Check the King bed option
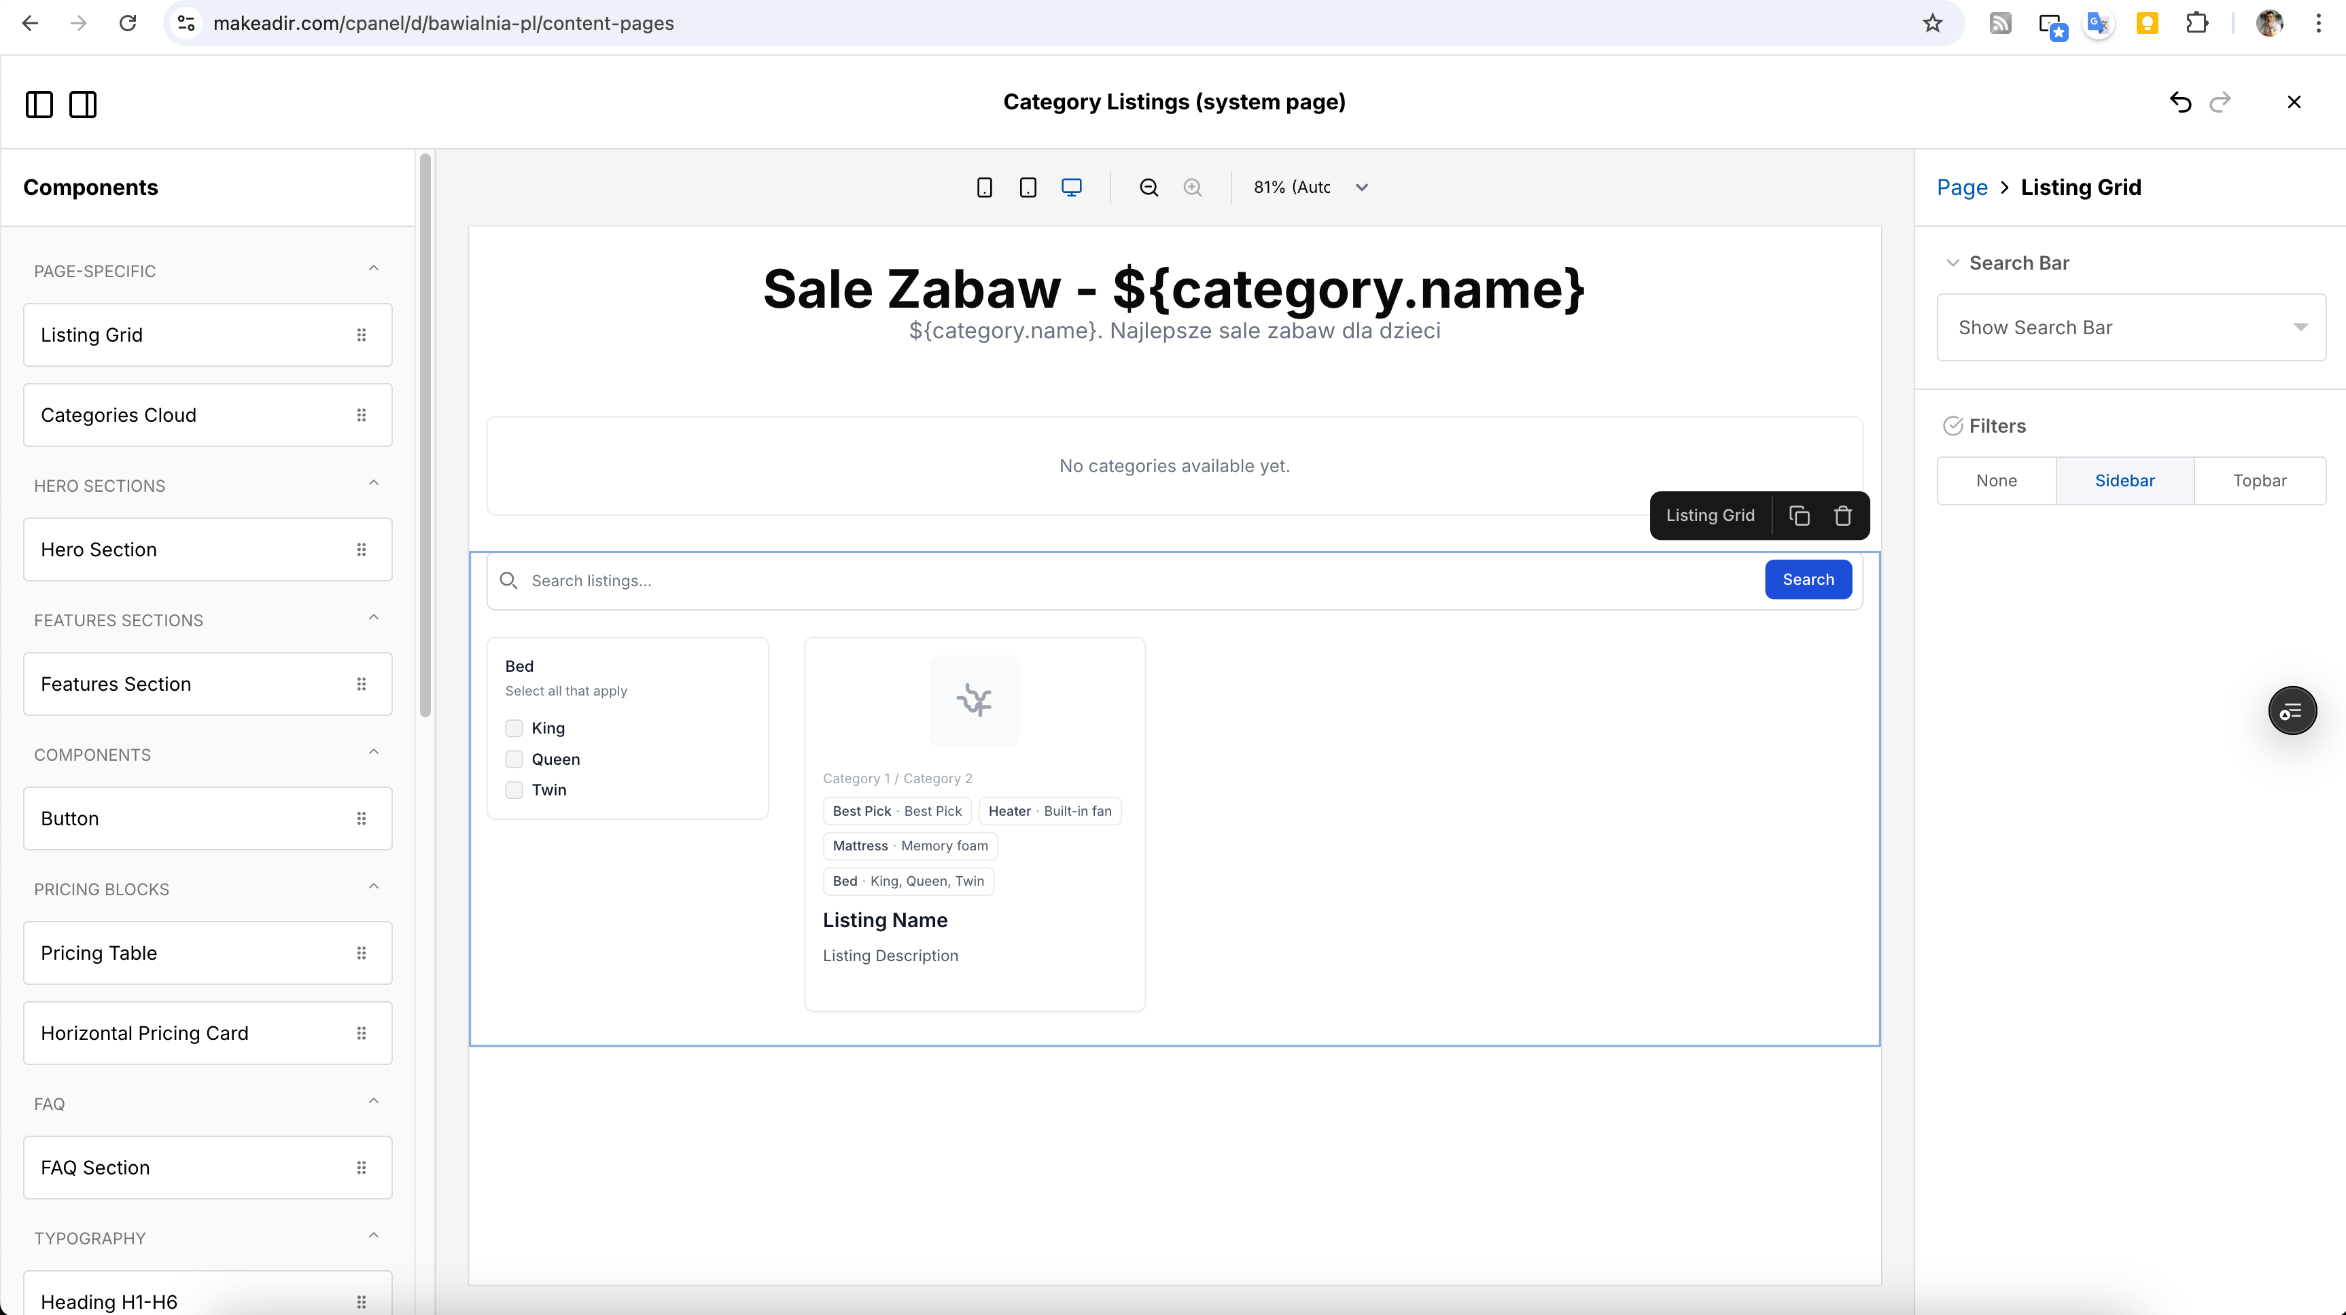The height and width of the screenshot is (1315, 2346). click(514, 728)
